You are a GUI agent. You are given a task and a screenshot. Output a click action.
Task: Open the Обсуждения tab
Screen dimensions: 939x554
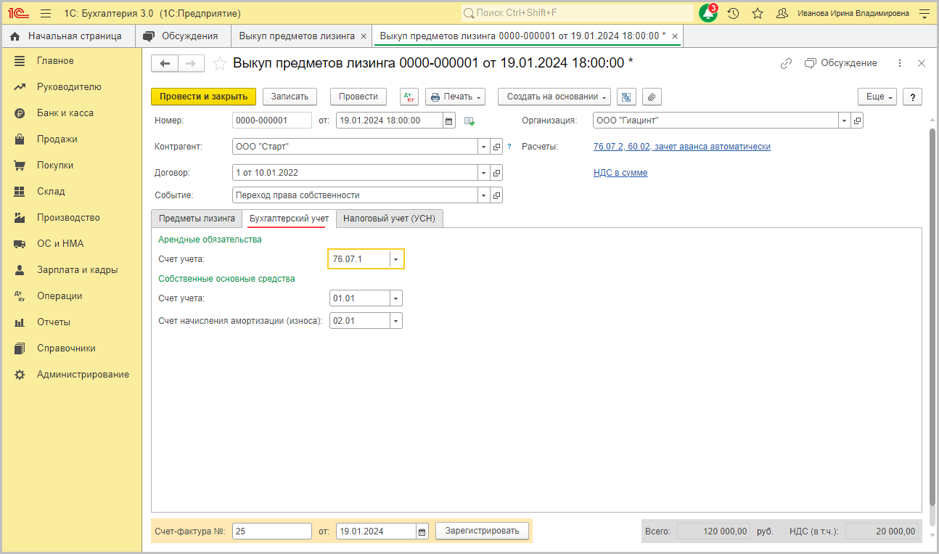[182, 36]
